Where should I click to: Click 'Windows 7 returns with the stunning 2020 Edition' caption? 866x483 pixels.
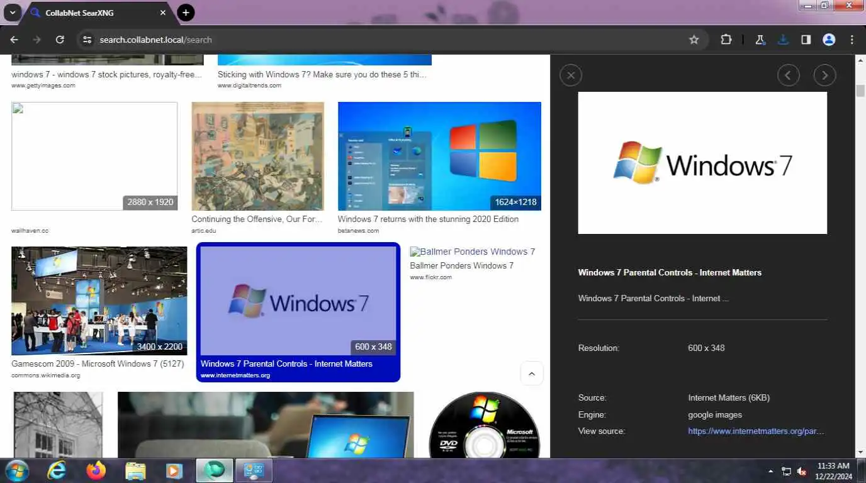click(428, 219)
